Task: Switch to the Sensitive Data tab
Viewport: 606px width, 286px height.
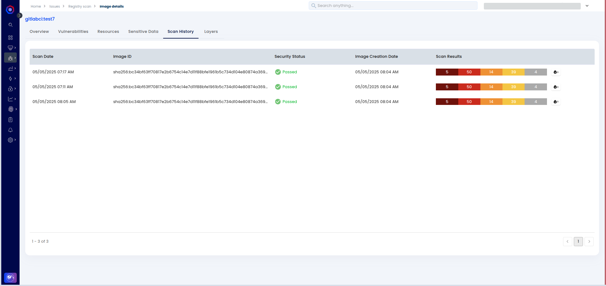Action: point(143,32)
